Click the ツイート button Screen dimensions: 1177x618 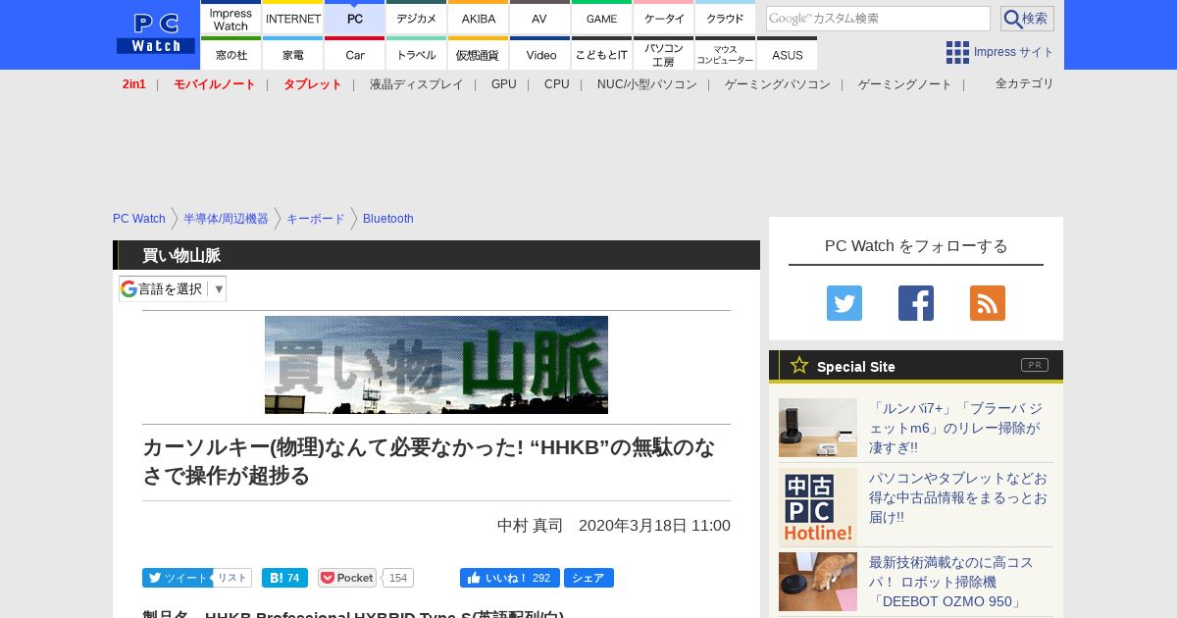[178, 578]
